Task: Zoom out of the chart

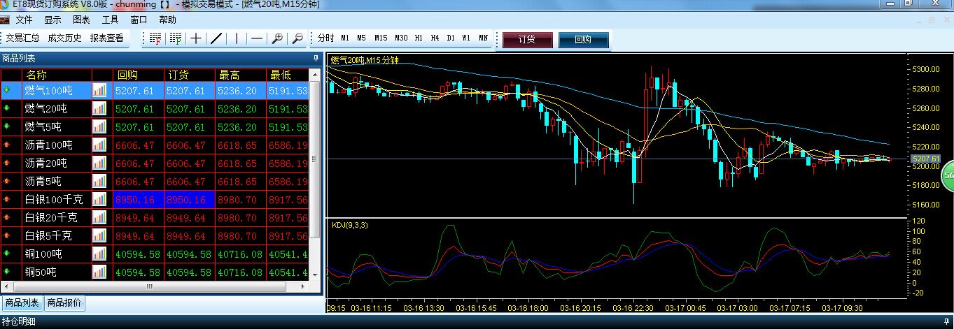Action: (x=297, y=38)
